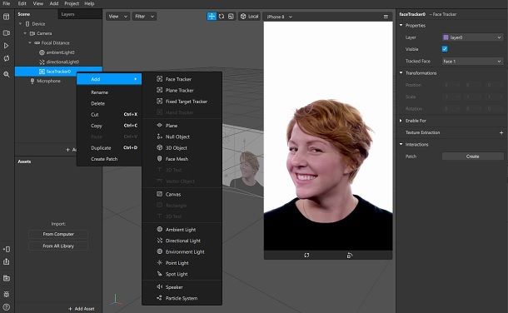Select the scale manipulator tool

click(231, 16)
